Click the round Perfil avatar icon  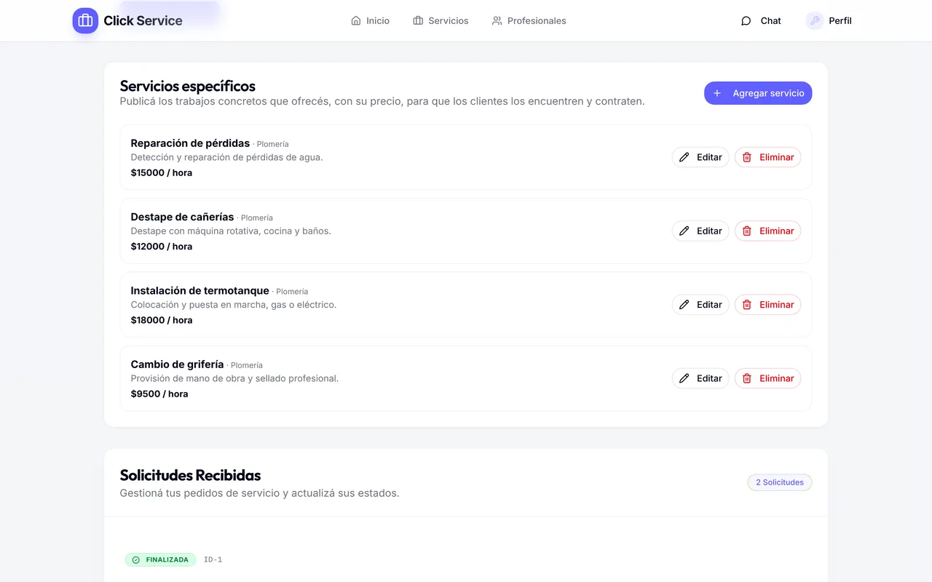tap(815, 21)
